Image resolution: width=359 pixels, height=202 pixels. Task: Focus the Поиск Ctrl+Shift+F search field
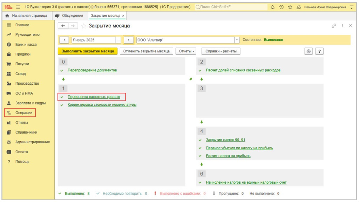tap(231, 7)
